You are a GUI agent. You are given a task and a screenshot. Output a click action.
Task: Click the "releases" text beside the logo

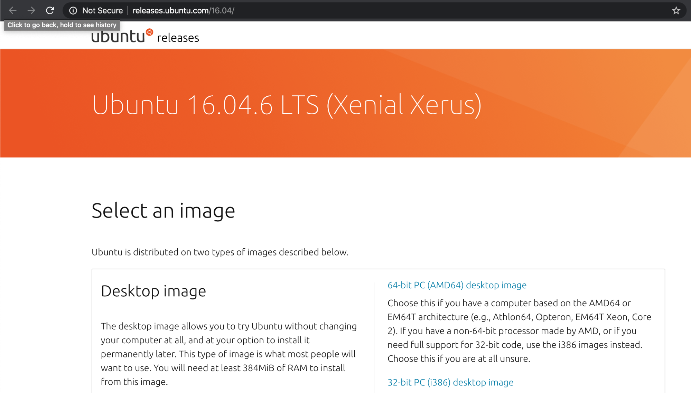[178, 38]
